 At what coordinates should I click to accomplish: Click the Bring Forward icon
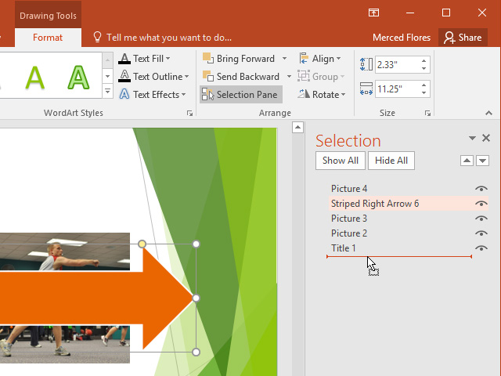click(207, 59)
